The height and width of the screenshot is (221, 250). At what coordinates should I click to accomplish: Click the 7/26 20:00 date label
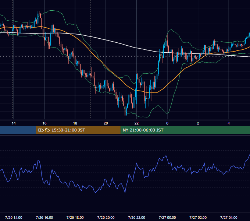106,217
